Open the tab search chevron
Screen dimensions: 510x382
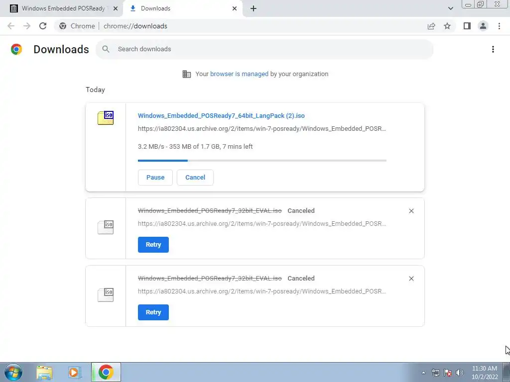click(450, 8)
